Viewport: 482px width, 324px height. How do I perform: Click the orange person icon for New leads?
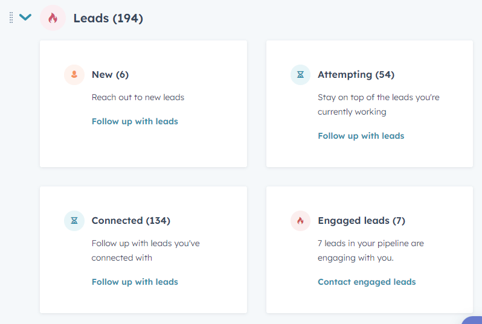tap(74, 75)
